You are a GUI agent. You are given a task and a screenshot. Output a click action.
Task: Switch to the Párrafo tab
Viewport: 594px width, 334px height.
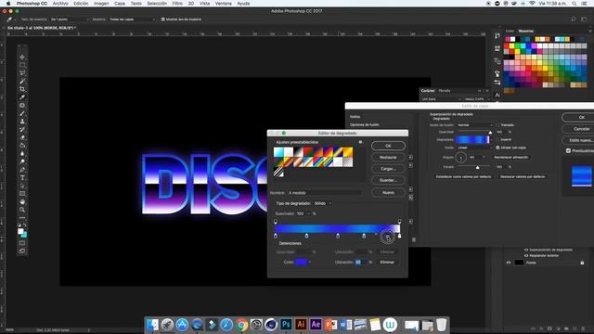(x=445, y=91)
